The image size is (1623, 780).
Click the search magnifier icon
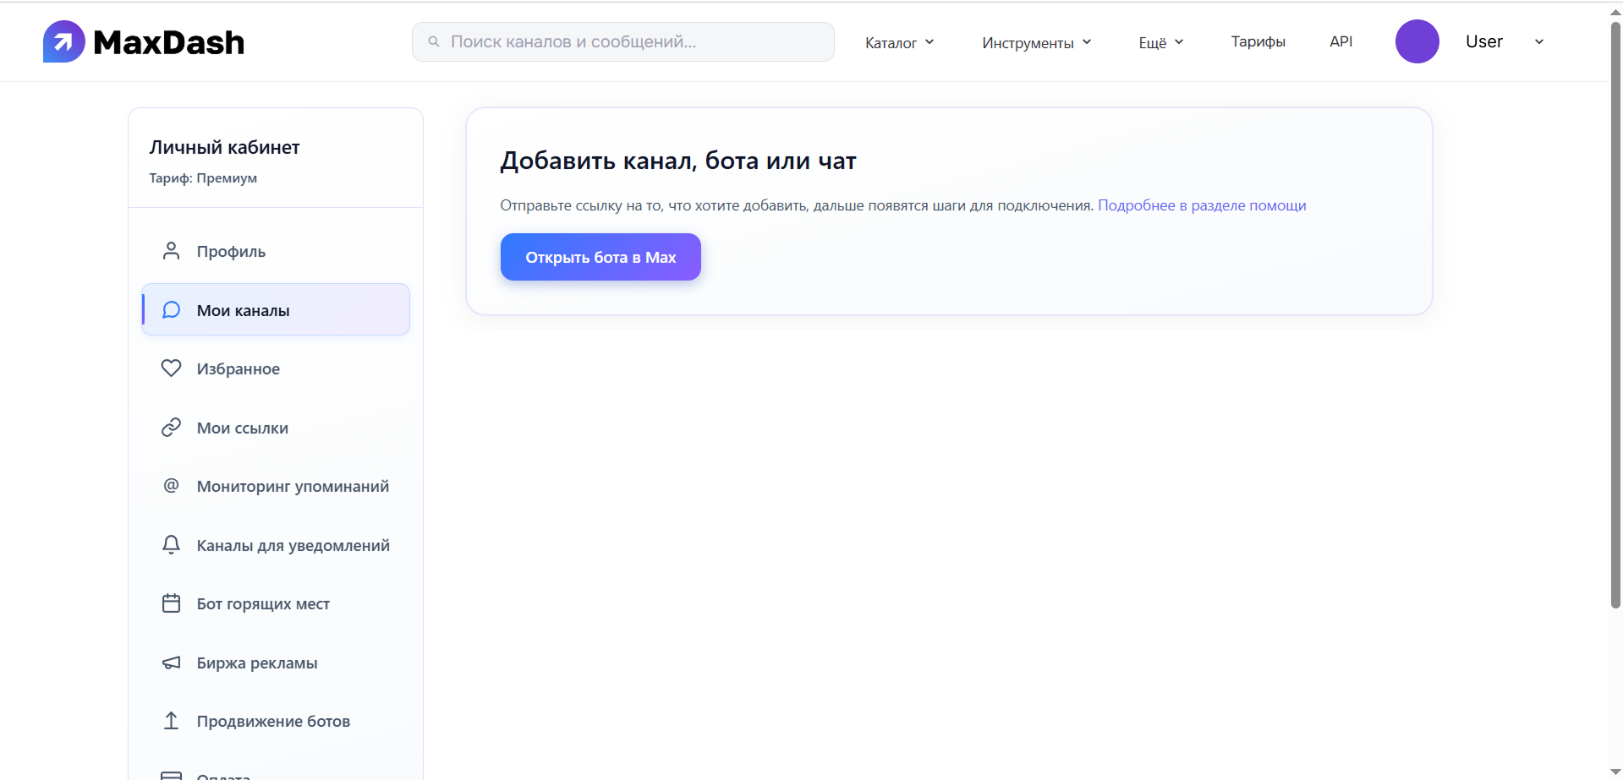coord(434,41)
